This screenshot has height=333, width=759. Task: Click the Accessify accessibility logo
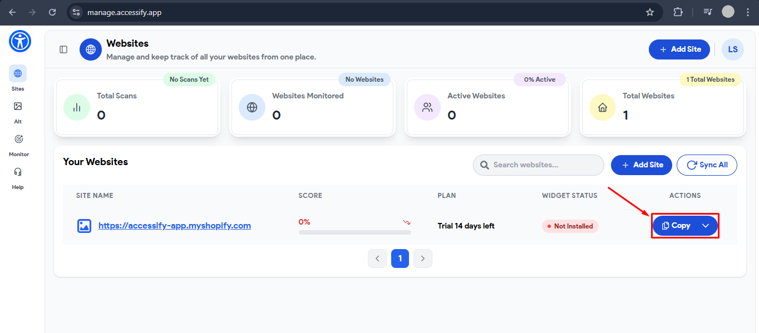[19, 41]
